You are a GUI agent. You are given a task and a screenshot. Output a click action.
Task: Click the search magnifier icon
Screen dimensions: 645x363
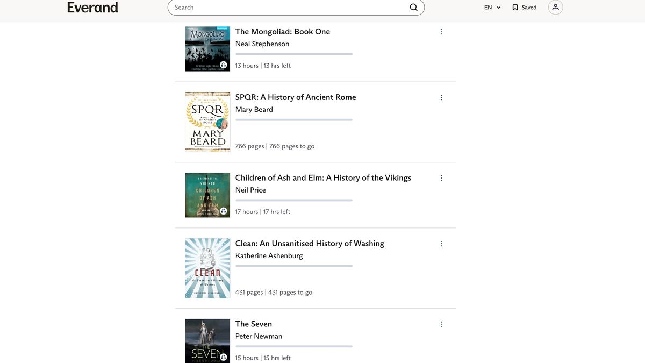pyautogui.click(x=413, y=7)
